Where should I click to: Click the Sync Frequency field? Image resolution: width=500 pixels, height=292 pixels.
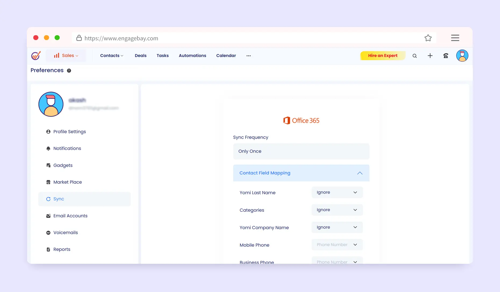point(301,151)
